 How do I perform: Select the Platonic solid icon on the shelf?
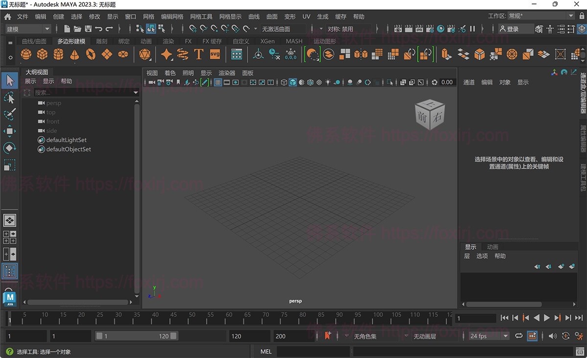145,54
